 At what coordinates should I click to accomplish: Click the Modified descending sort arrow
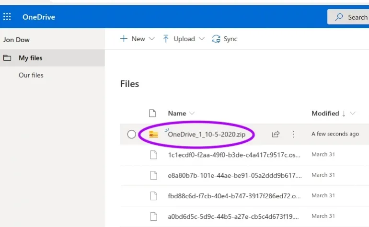(x=344, y=113)
